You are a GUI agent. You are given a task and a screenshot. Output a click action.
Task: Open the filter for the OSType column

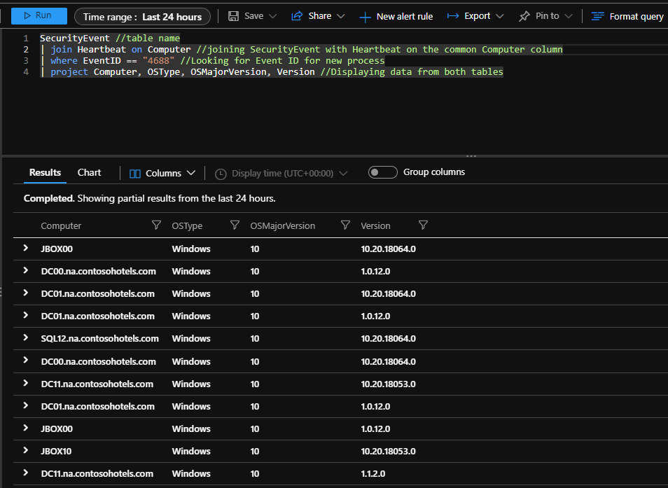(x=234, y=225)
